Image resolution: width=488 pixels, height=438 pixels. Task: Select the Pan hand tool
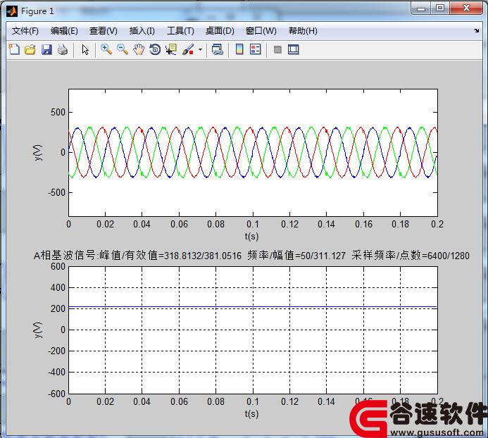pos(139,49)
